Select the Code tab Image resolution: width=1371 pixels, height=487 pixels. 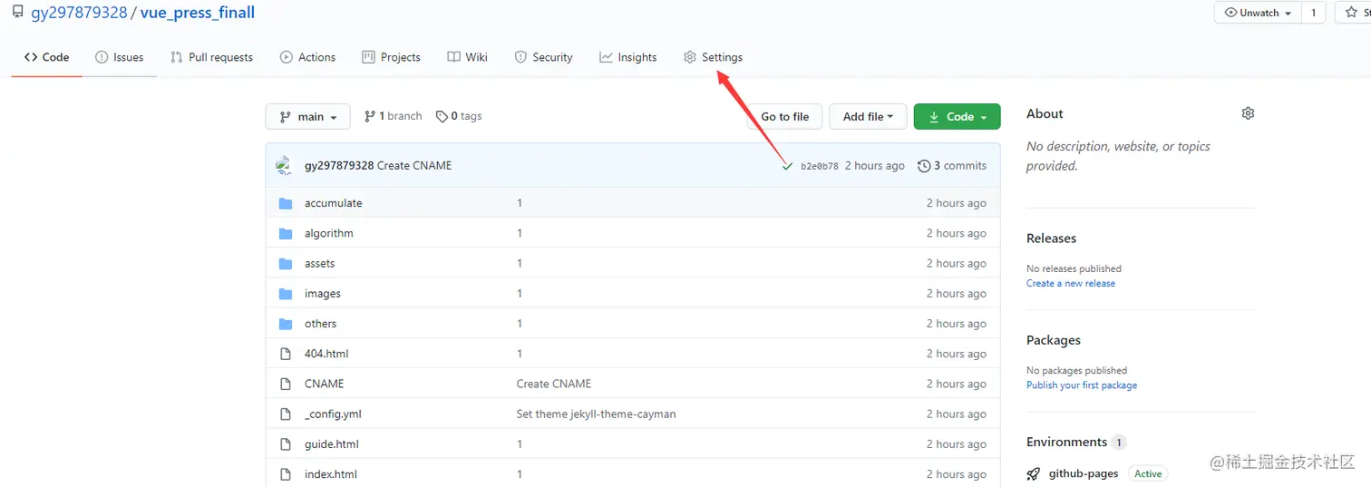46,57
